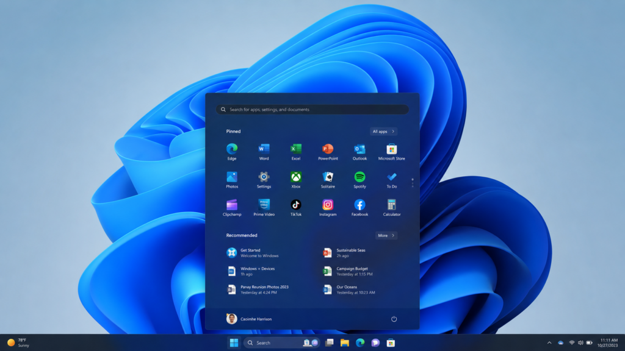This screenshot has width=625, height=351.
Task: Launch Word from pinned apps
Action: (x=264, y=152)
